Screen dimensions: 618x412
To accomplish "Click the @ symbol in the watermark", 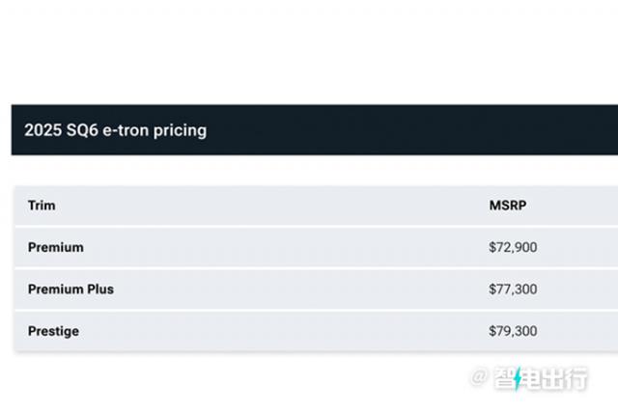I will (479, 378).
